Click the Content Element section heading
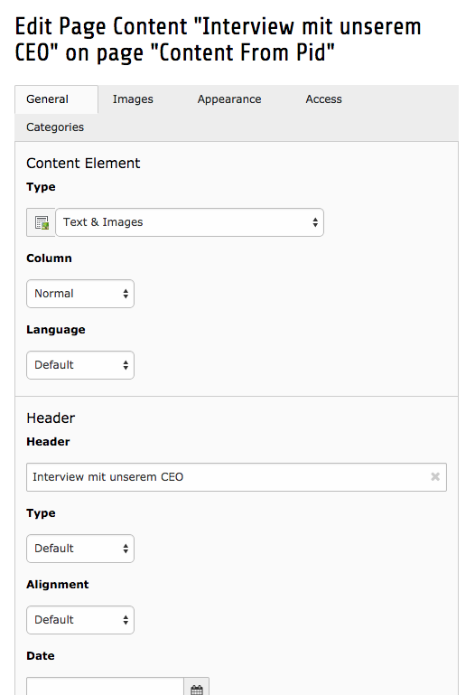This screenshot has width=475, height=695. (x=83, y=163)
